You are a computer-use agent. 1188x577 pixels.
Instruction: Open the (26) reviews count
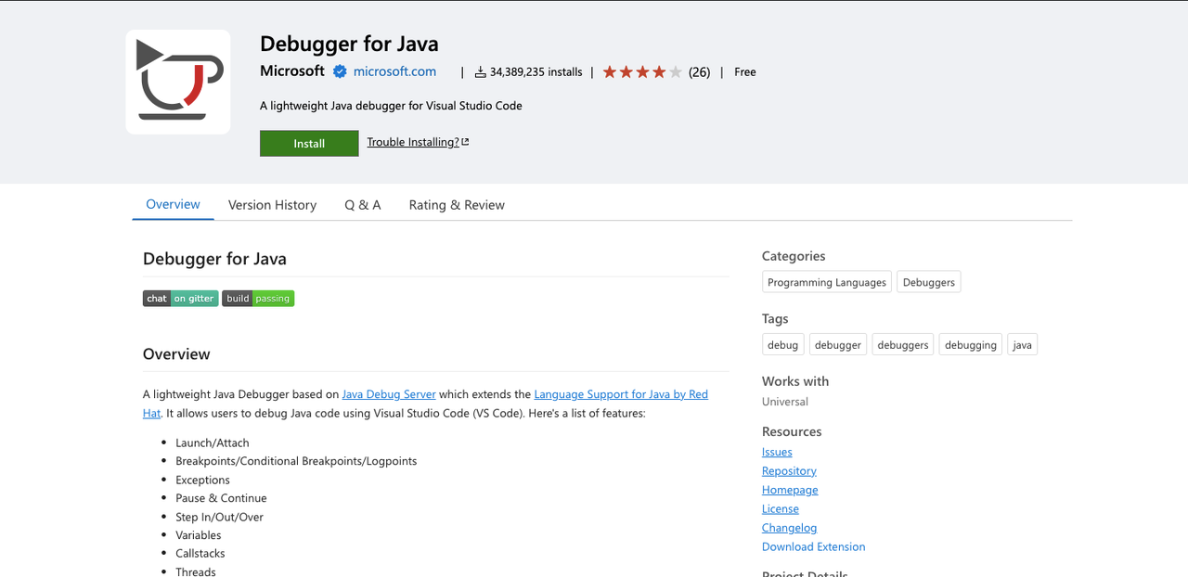699,71
